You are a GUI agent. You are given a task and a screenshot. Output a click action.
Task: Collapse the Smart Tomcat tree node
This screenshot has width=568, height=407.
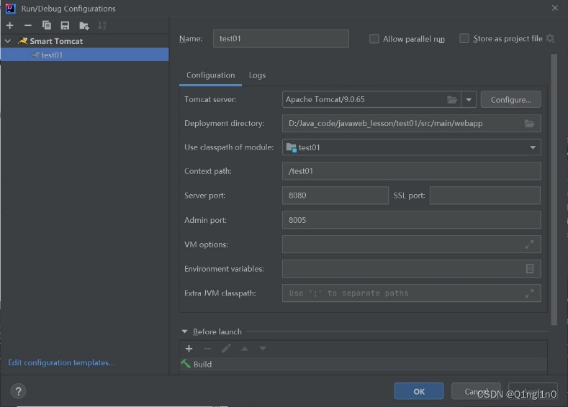[8, 41]
